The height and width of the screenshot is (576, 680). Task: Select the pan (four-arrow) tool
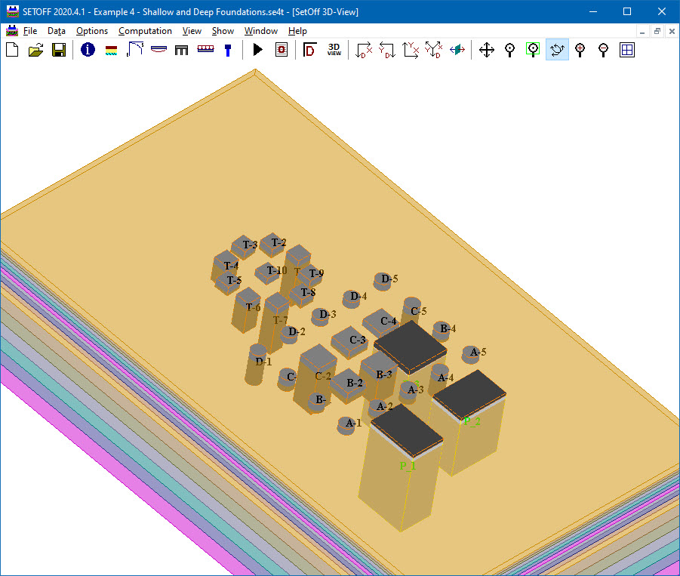[x=487, y=51]
